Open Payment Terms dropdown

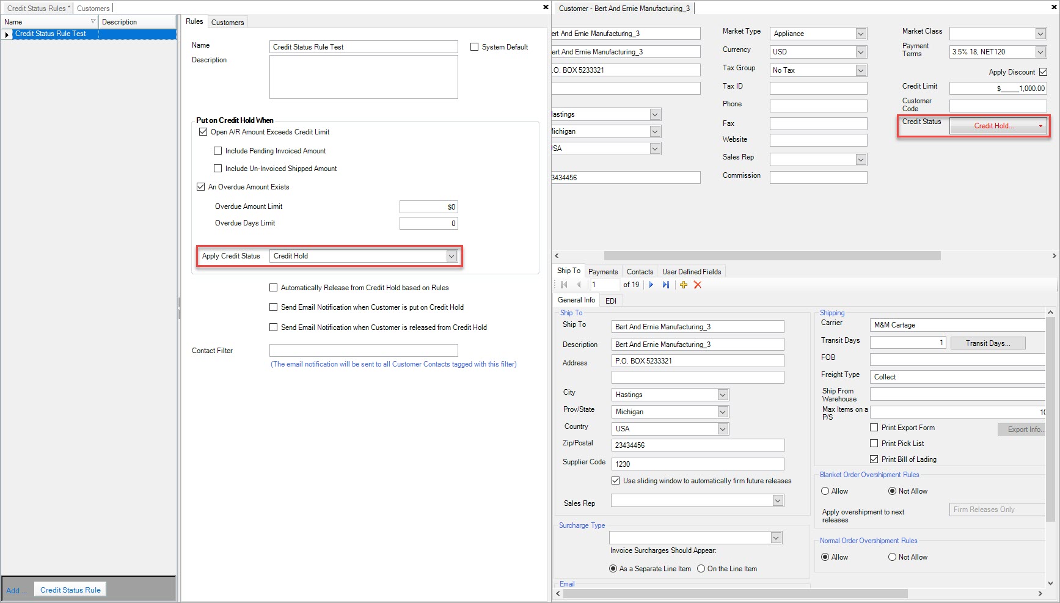click(1040, 52)
